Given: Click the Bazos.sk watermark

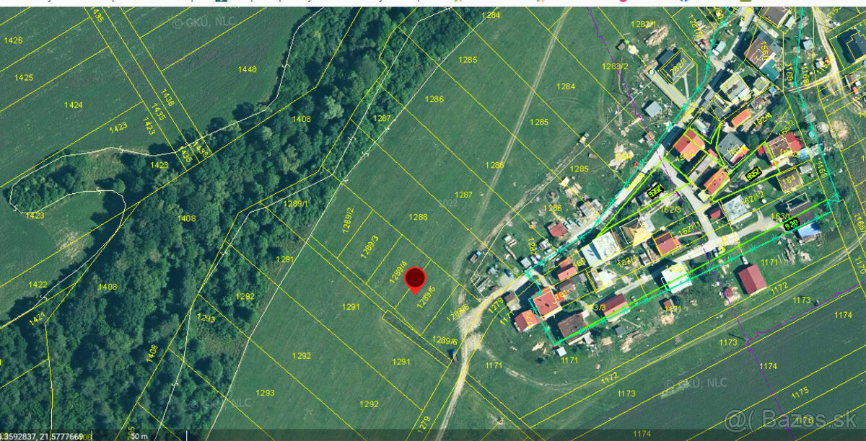Looking at the screenshot, I should click(794, 419).
